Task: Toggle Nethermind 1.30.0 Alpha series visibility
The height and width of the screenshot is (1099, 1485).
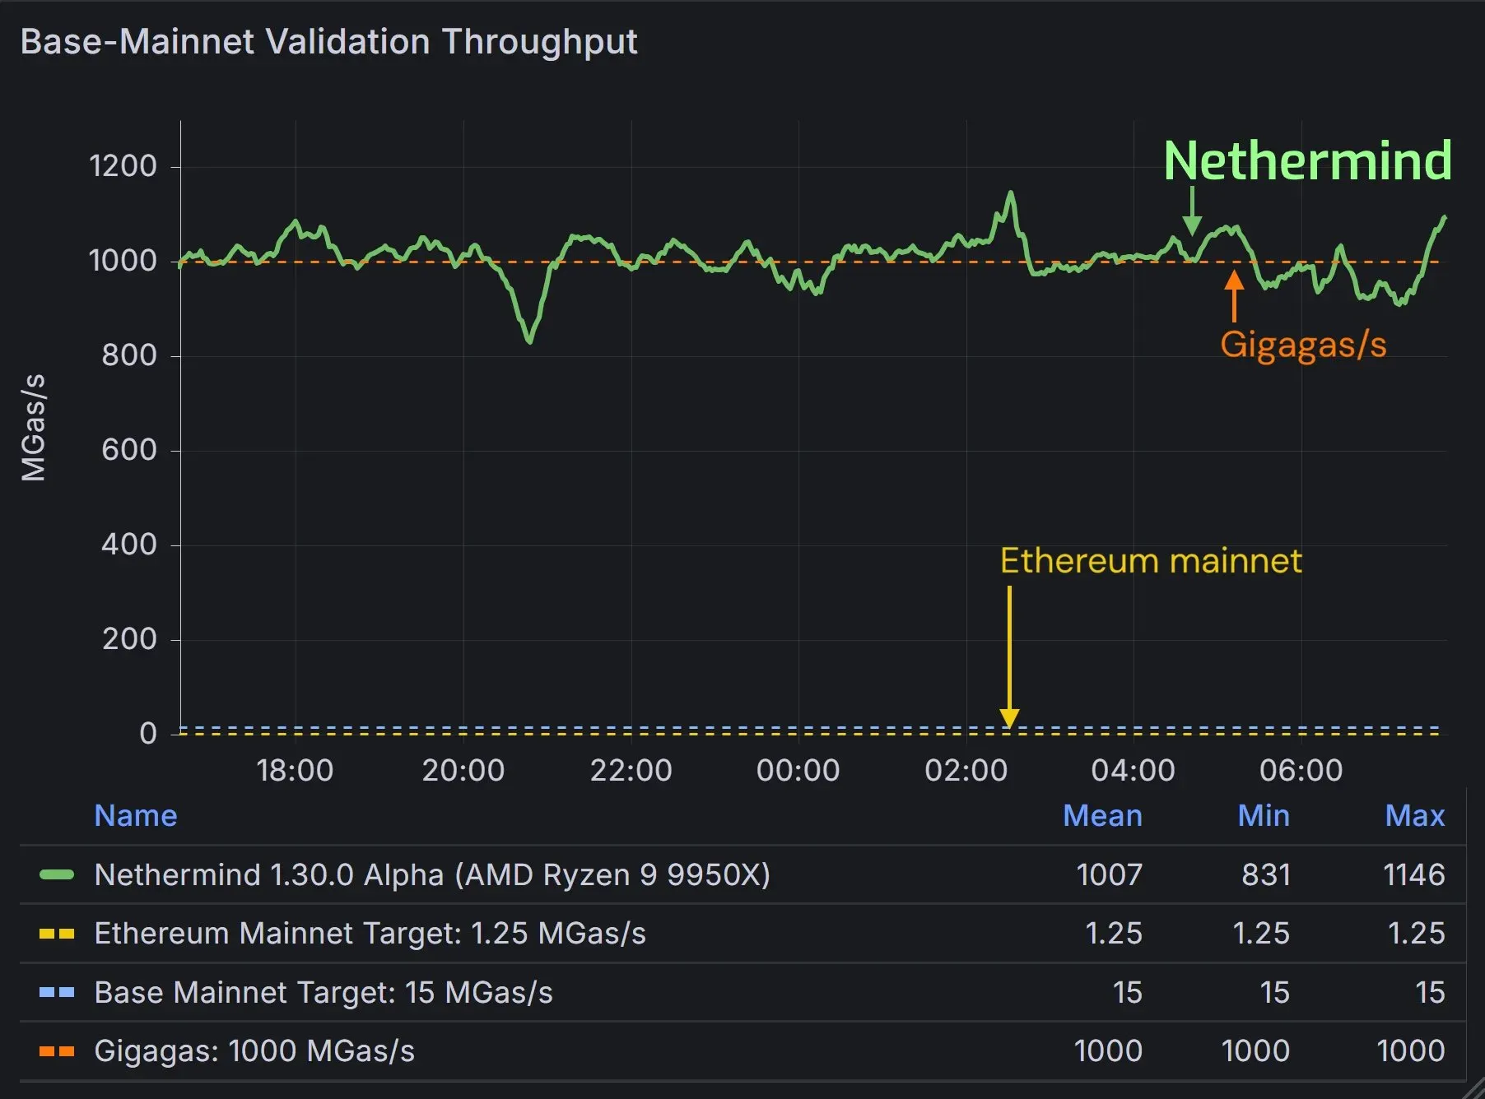Action: pos(432,874)
